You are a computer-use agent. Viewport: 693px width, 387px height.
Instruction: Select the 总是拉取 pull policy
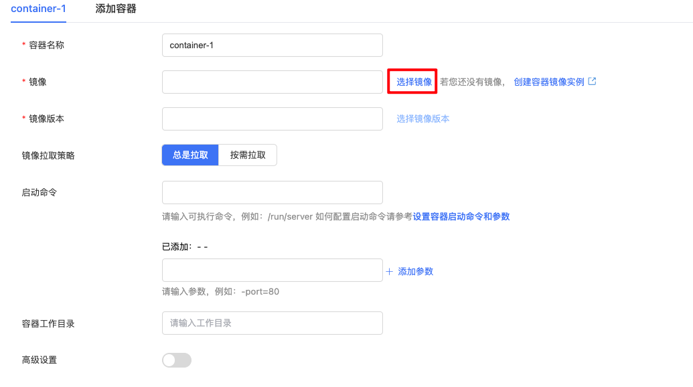coord(191,155)
